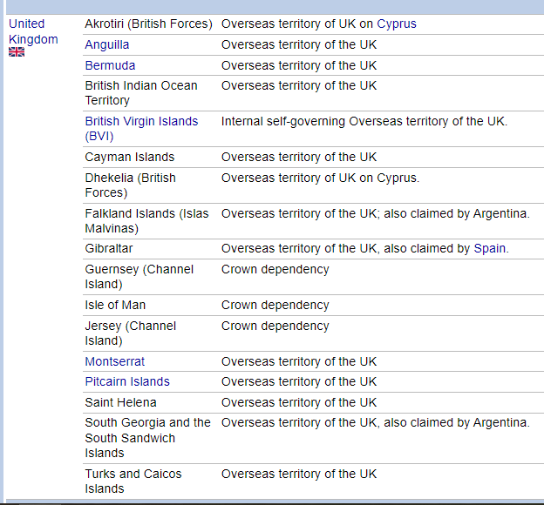
Task: Open the Cyprus link in Akrotiri row
Action: (396, 24)
